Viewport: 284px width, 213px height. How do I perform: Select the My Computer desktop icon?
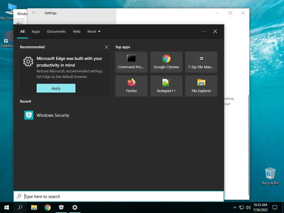7,12
